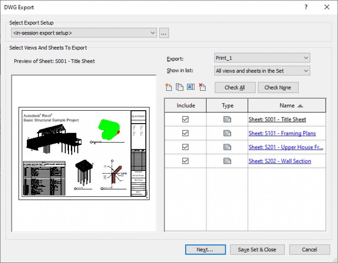Uncheck Include for Sheet S001 Title Sheet

point(186,119)
